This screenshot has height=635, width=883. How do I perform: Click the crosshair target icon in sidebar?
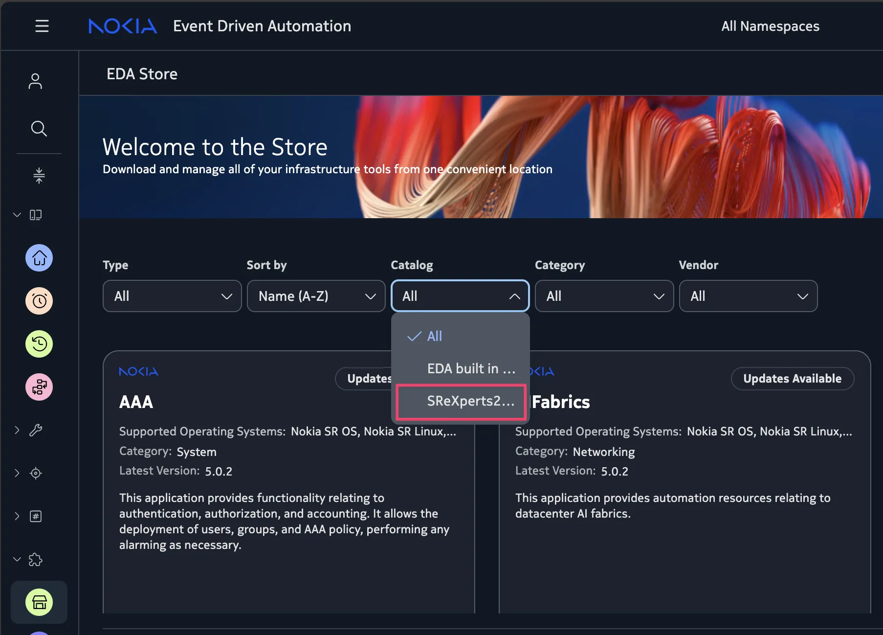click(x=36, y=473)
